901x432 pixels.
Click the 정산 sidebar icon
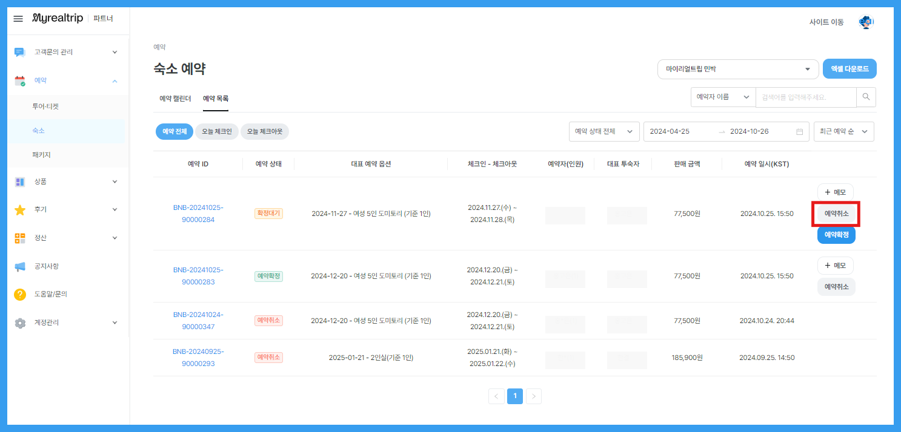coord(19,237)
